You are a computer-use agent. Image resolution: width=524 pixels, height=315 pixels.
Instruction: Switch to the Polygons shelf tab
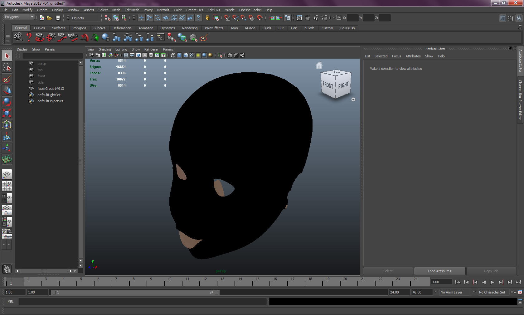(x=79, y=28)
